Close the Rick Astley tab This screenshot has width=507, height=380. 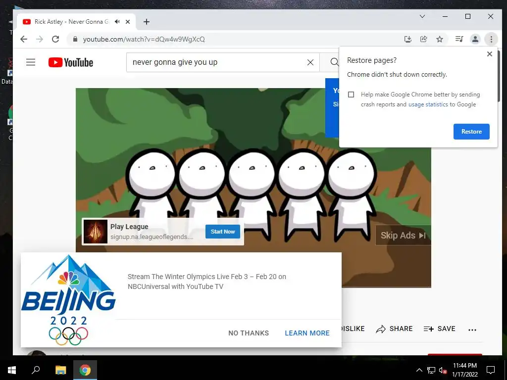click(x=128, y=22)
